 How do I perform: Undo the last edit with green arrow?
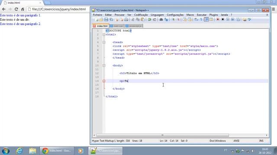[149, 19]
